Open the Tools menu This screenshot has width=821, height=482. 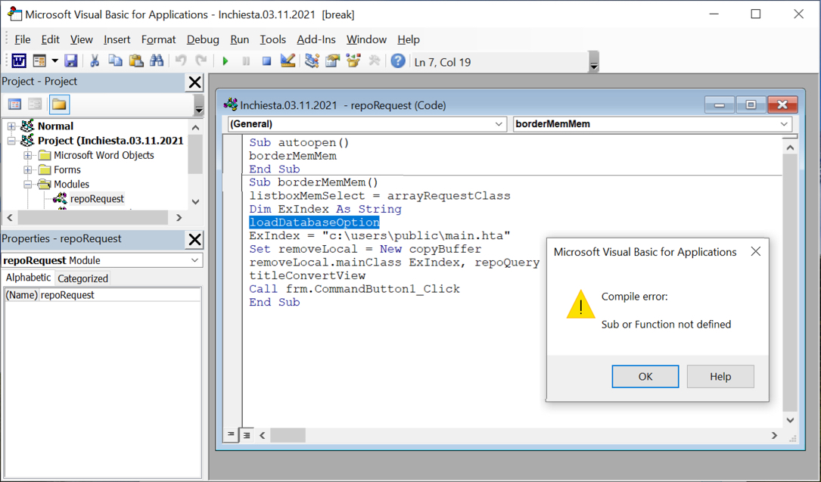[x=273, y=39]
